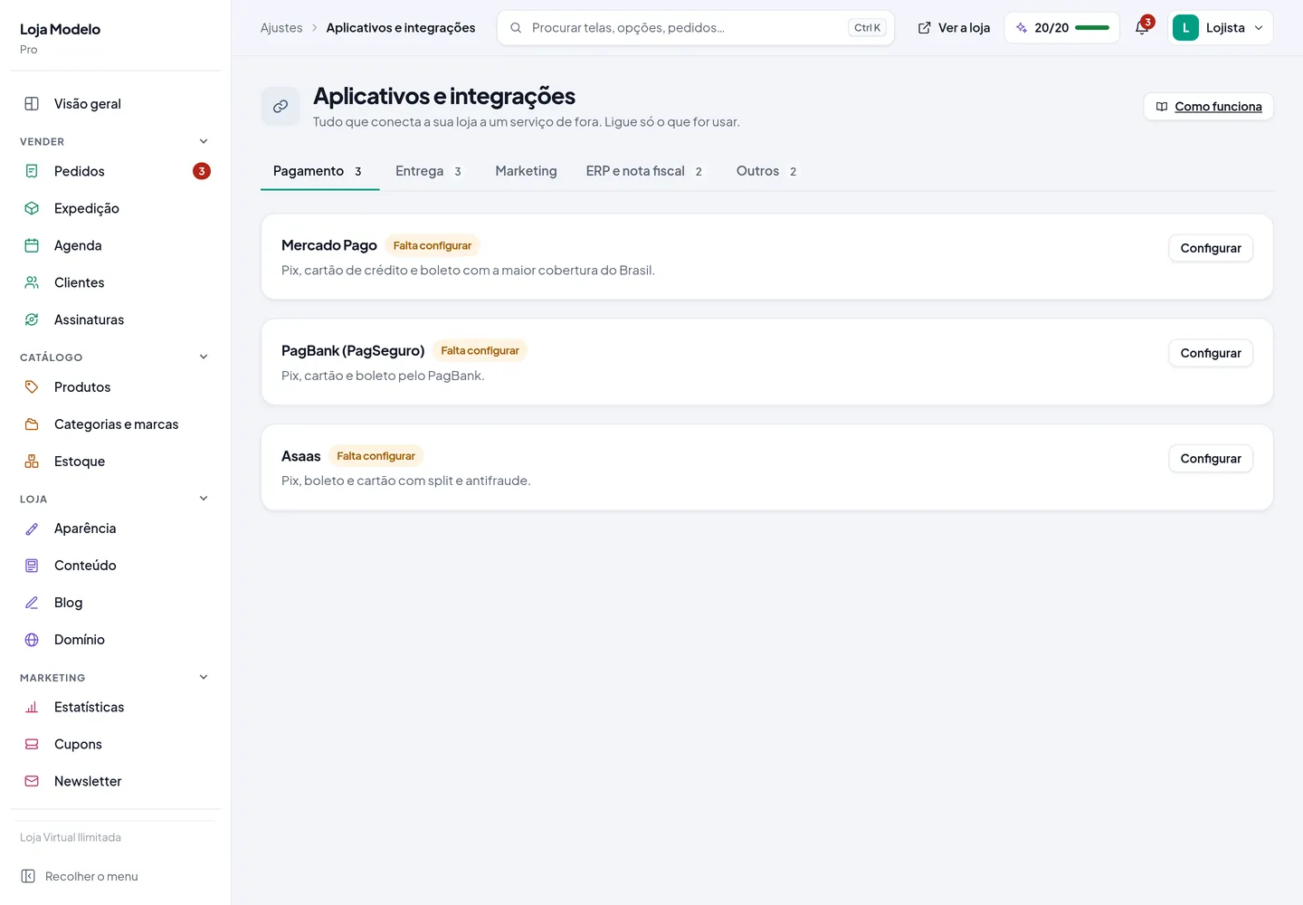1303x905 pixels.
Task: Click the PagBank (PagSeguro) card title
Action: (x=353, y=350)
